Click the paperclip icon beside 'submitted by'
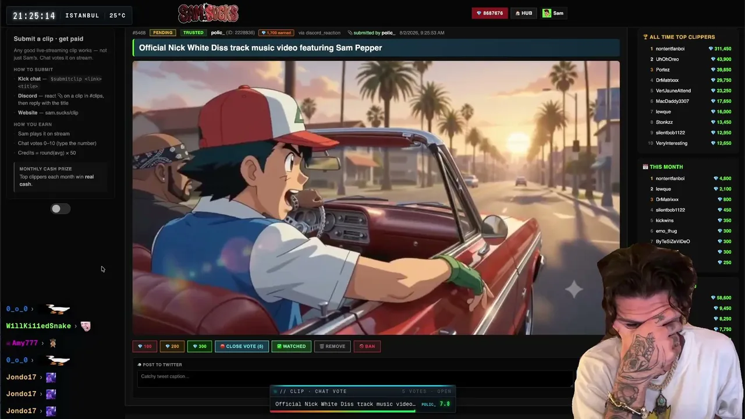Image resolution: width=745 pixels, height=419 pixels. (350, 33)
